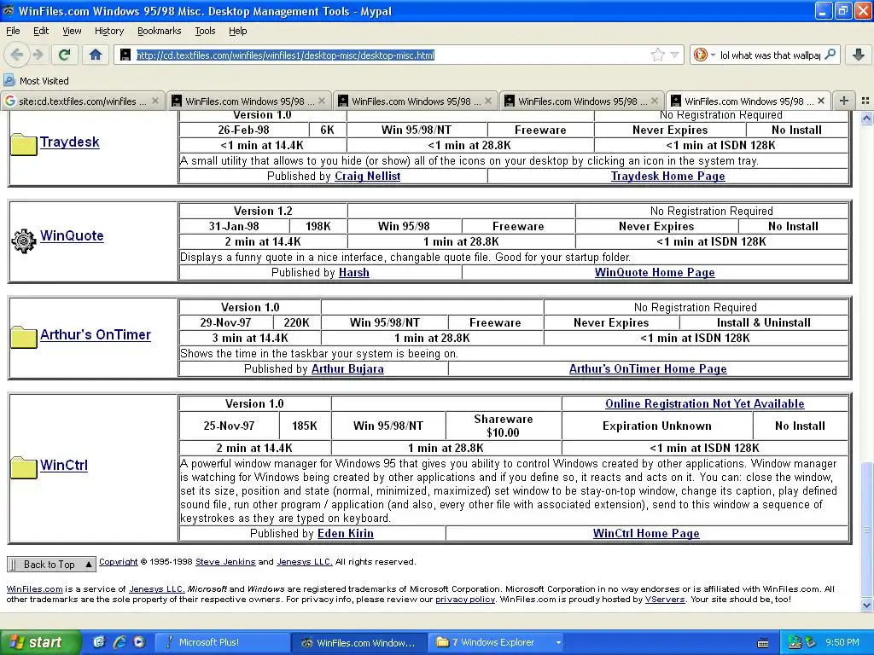Open a new tab with plus button
874x655 pixels.
pyautogui.click(x=844, y=101)
